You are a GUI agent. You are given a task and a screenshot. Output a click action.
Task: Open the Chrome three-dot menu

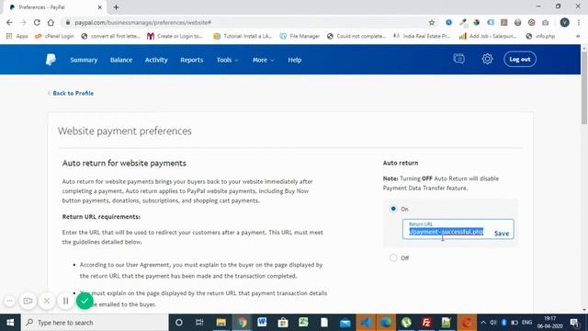tap(579, 22)
